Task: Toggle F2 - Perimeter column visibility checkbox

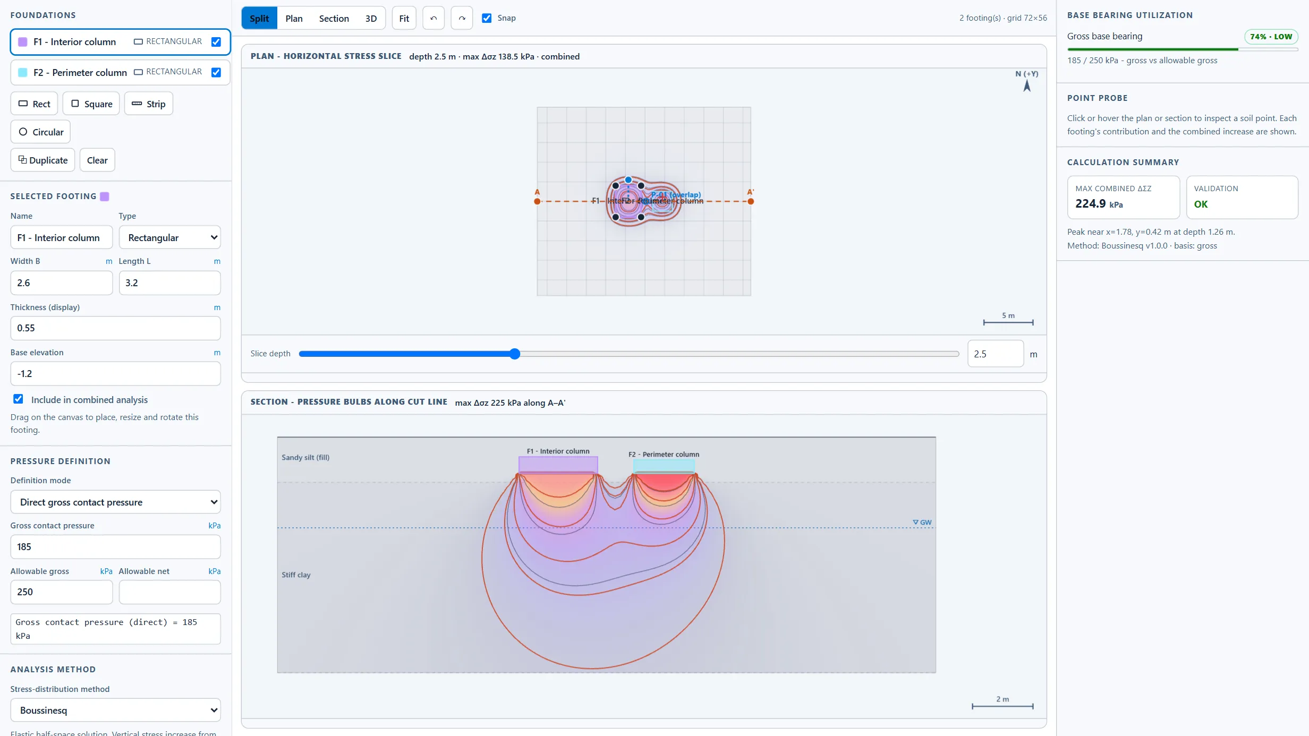Action: [216, 72]
